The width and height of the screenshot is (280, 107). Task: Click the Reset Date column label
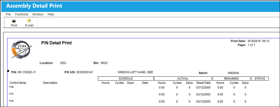pos(203,83)
